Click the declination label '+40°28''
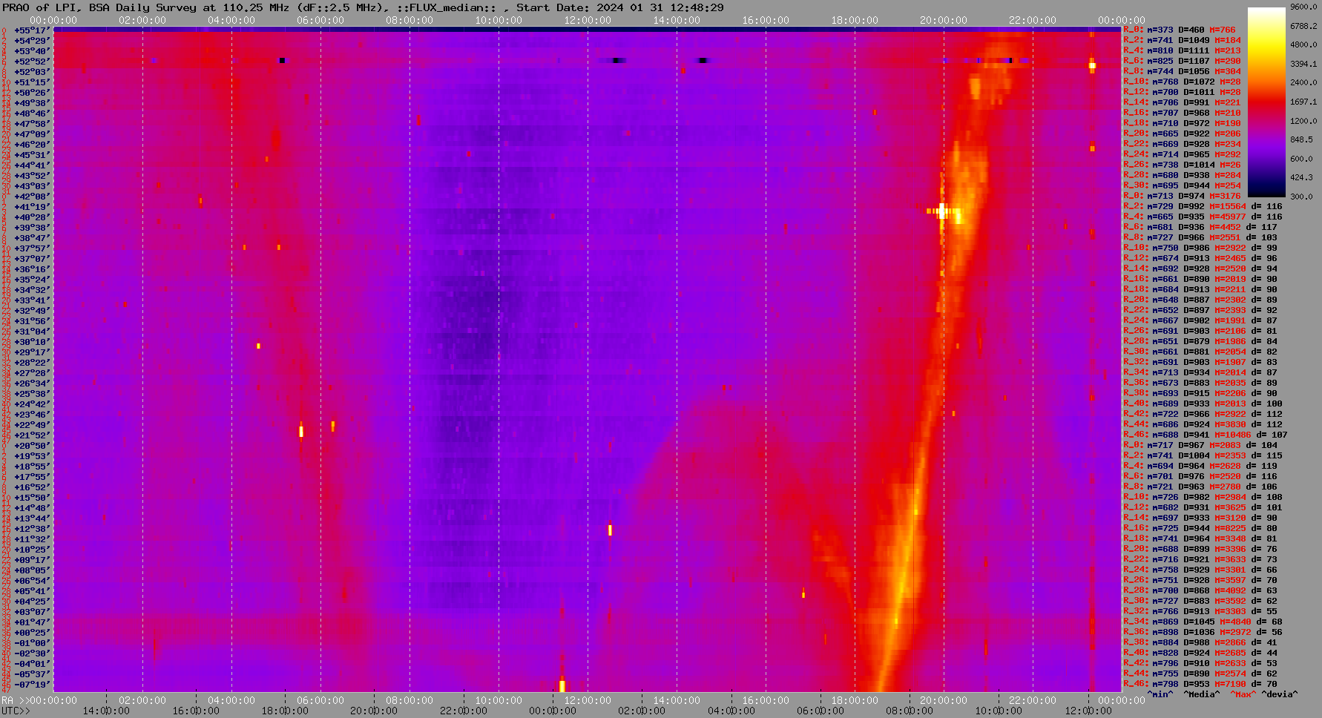Screen dimensions: 1322x718 coord(31,217)
